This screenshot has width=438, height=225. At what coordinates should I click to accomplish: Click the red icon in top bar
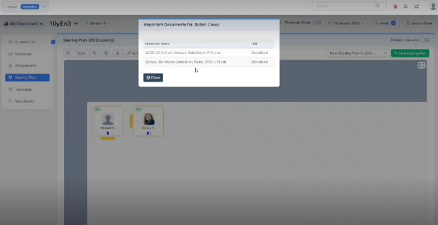pyautogui.click(x=395, y=6)
